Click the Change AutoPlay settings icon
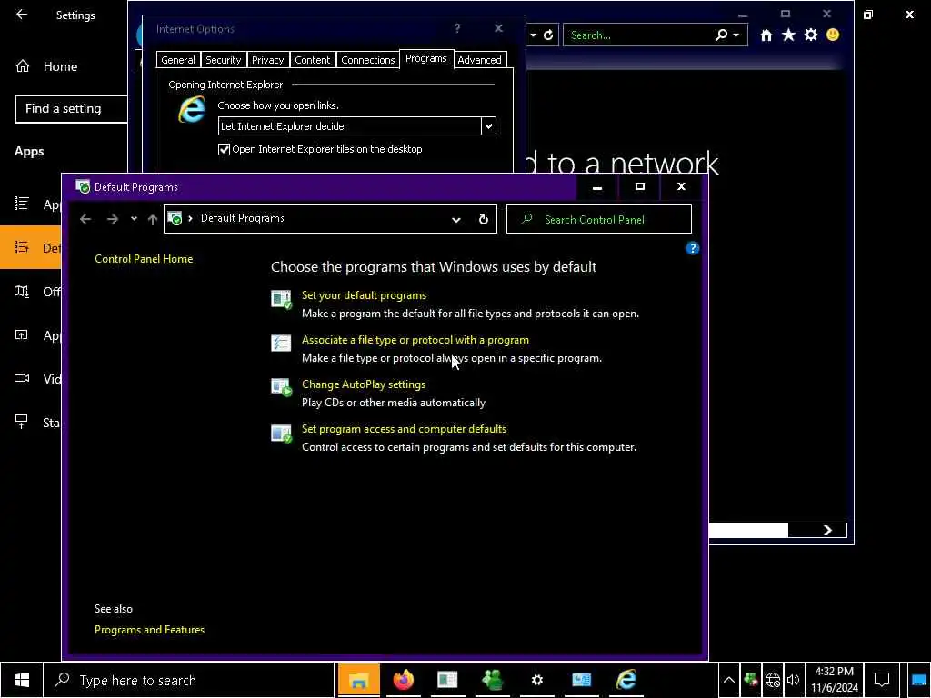Image resolution: width=931 pixels, height=698 pixels. [282, 387]
